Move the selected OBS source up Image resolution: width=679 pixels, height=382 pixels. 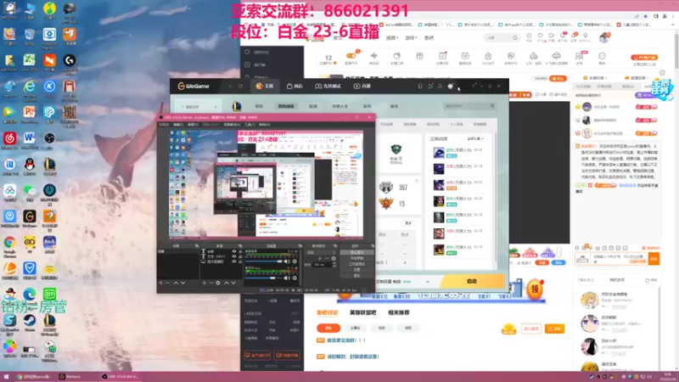click(x=227, y=283)
